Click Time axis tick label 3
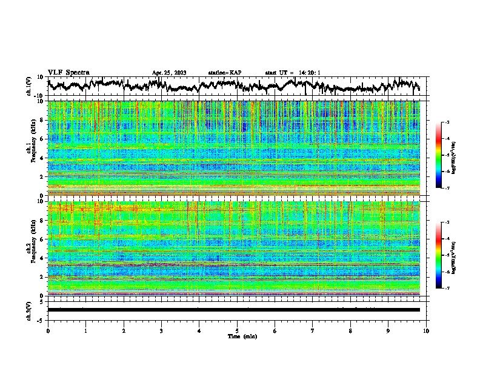Image resolution: width=480 pixels, height=371 pixels. pyautogui.click(x=161, y=331)
